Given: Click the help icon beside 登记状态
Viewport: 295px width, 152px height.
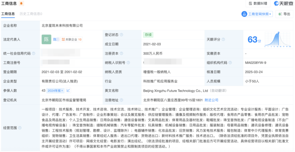Looking at the screenshot, I should pyautogui.click(x=121, y=35).
